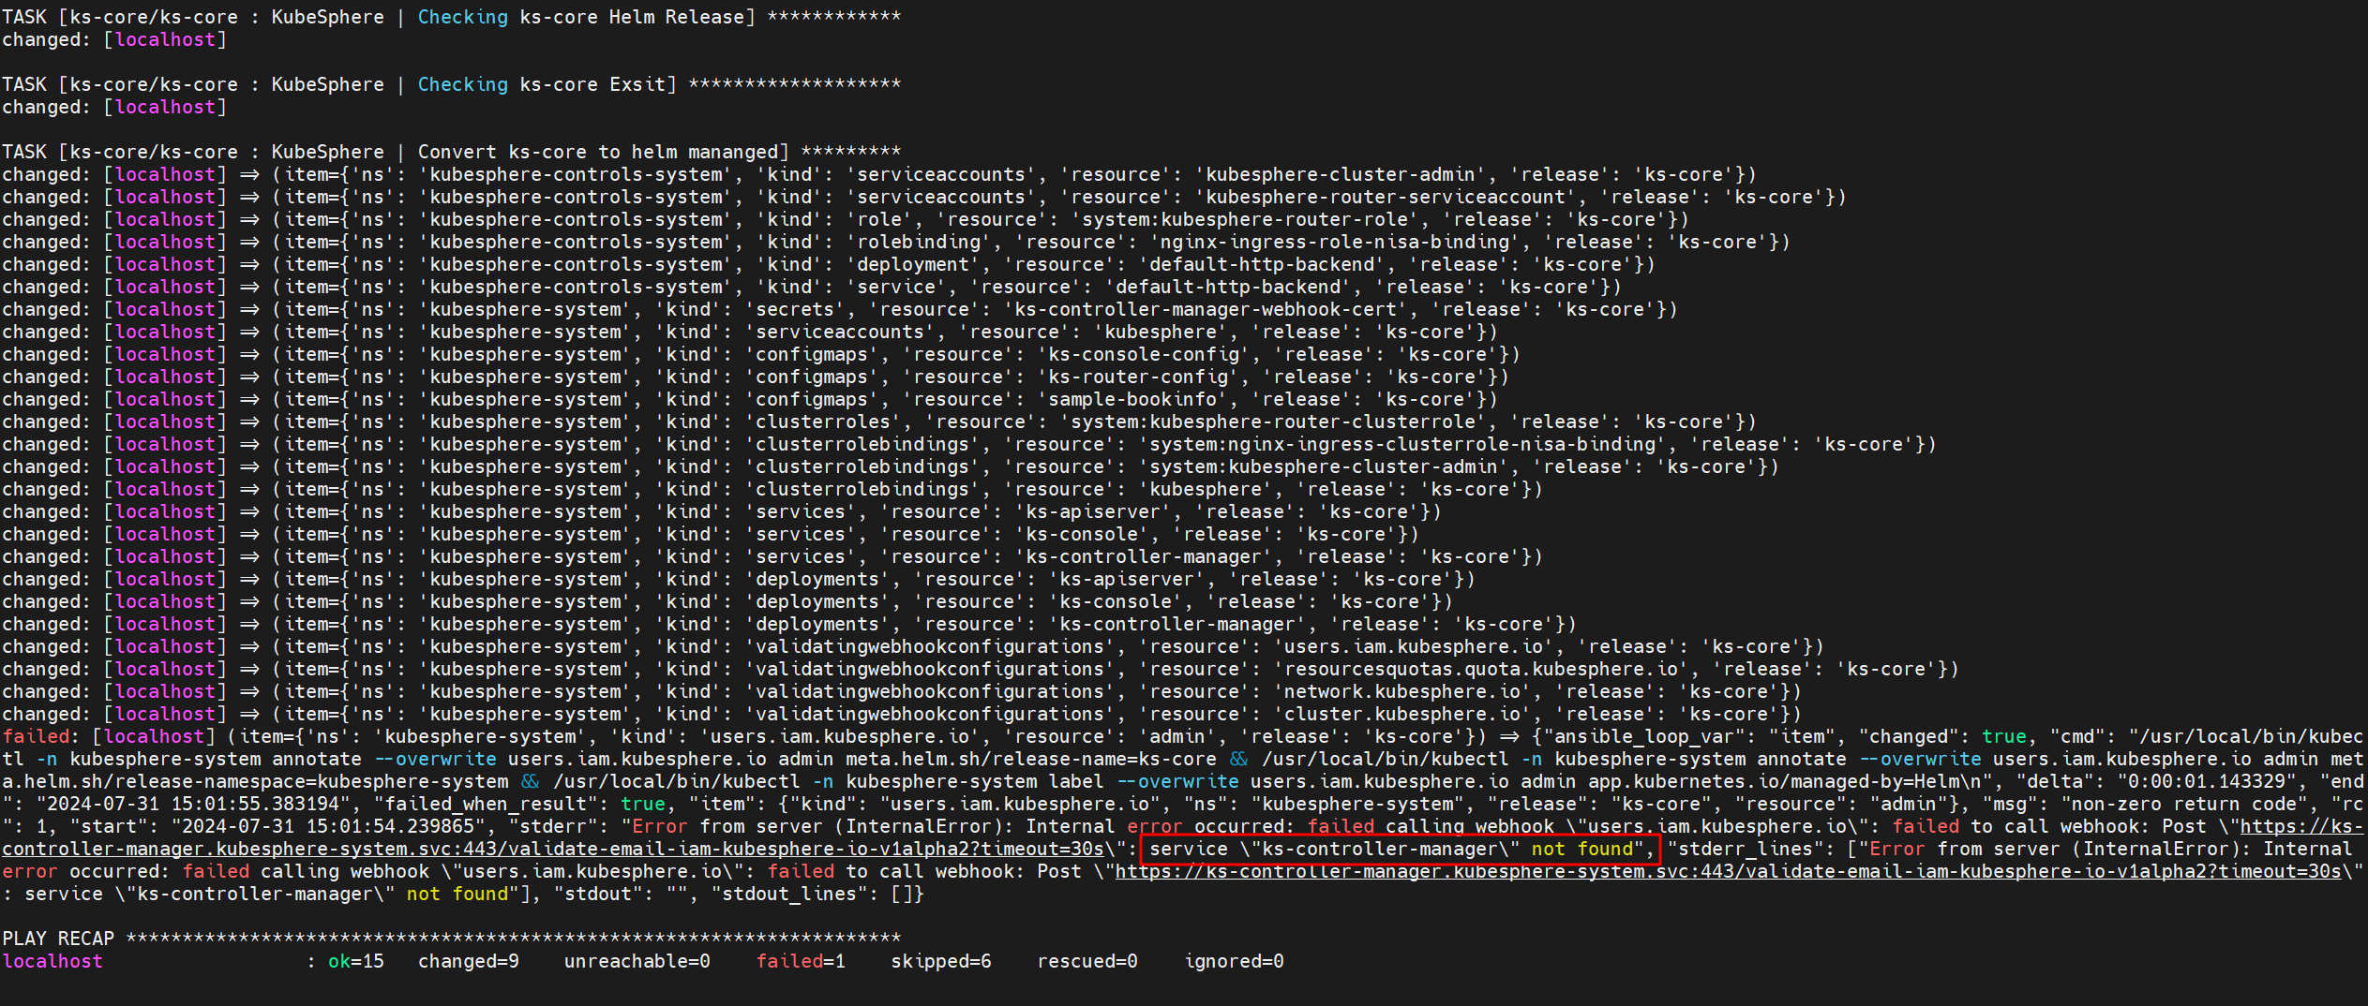Click the skipped=6 recap value

940,962
